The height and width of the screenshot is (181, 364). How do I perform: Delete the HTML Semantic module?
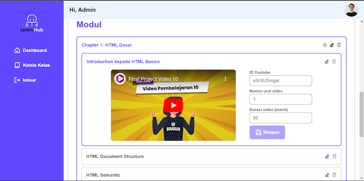point(334,175)
